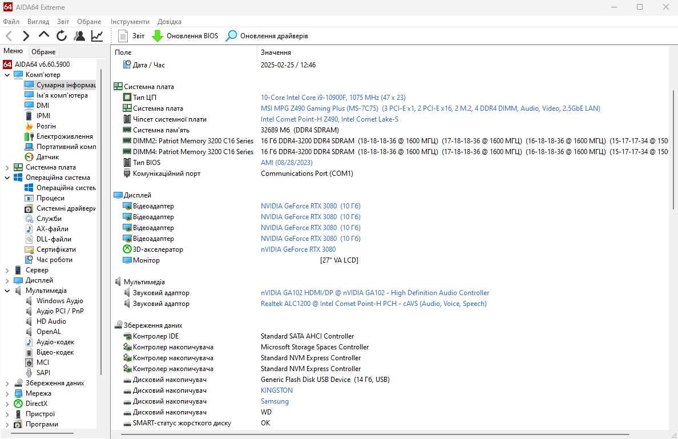Click the Датчик sensor icon
The height and width of the screenshot is (439, 678).
[x=29, y=157]
